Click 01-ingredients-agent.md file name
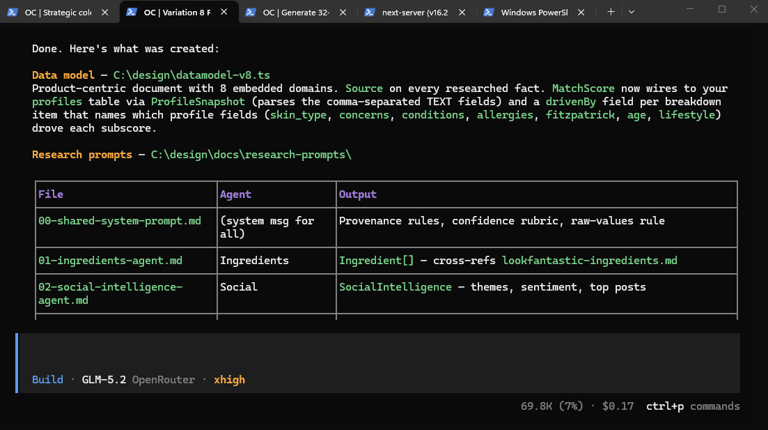The height and width of the screenshot is (430, 768). (110, 261)
